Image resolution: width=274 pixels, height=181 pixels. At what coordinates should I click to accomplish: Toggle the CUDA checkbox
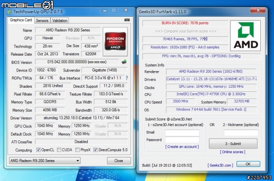pyautogui.click(x=59, y=150)
